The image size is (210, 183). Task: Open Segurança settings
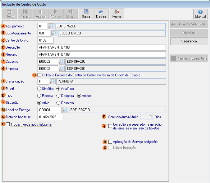[189, 41]
